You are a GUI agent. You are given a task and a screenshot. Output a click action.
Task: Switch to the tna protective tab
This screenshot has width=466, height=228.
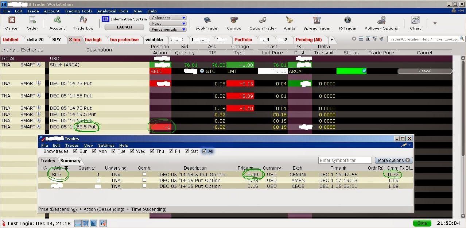coord(124,40)
